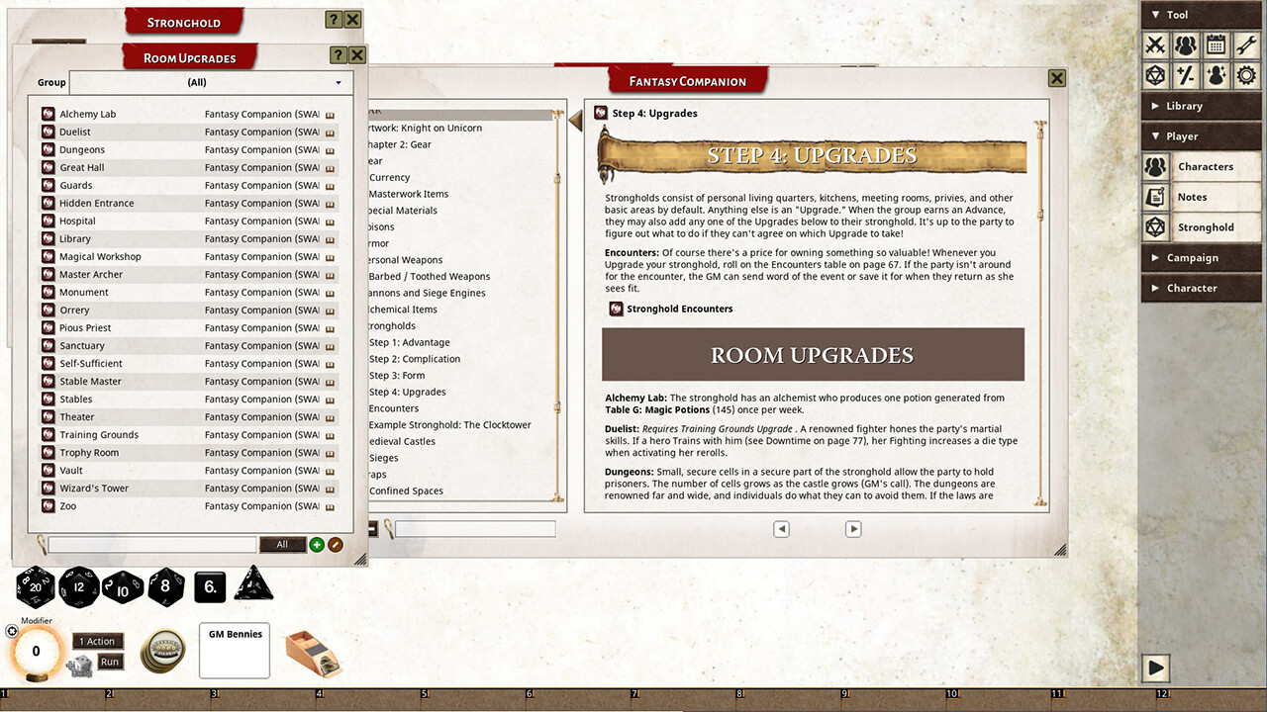Open the Party Sheet group icon in Tool panel
1267x712 pixels.
pos(1185,44)
